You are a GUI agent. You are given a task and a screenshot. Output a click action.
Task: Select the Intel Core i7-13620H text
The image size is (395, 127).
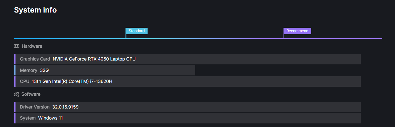pos(72,82)
